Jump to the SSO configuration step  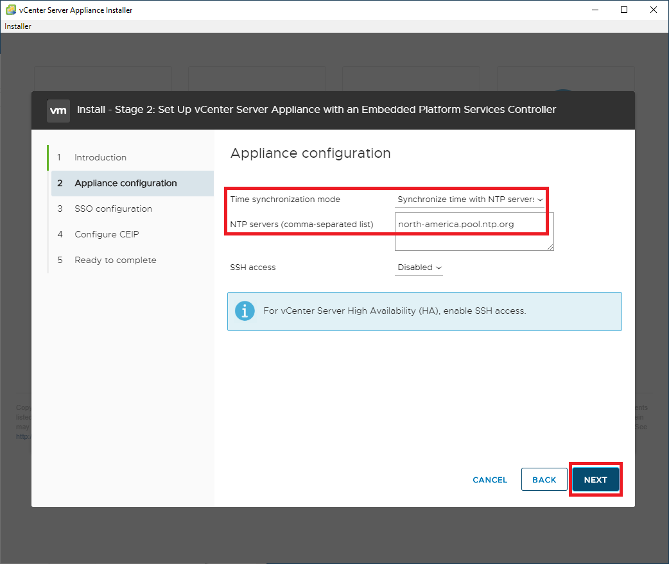(113, 209)
